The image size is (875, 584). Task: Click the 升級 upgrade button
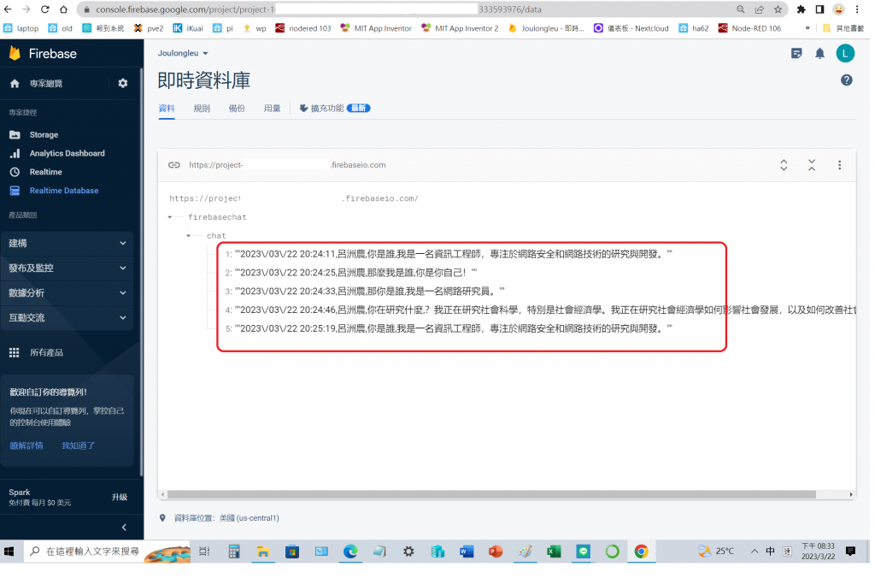[120, 497]
